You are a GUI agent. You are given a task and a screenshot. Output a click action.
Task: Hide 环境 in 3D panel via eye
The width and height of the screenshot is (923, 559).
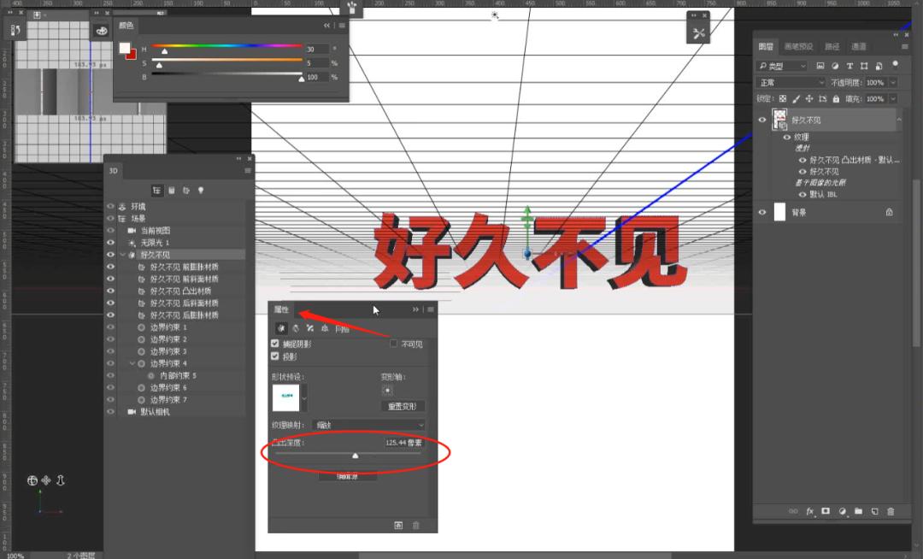pos(110,207)
